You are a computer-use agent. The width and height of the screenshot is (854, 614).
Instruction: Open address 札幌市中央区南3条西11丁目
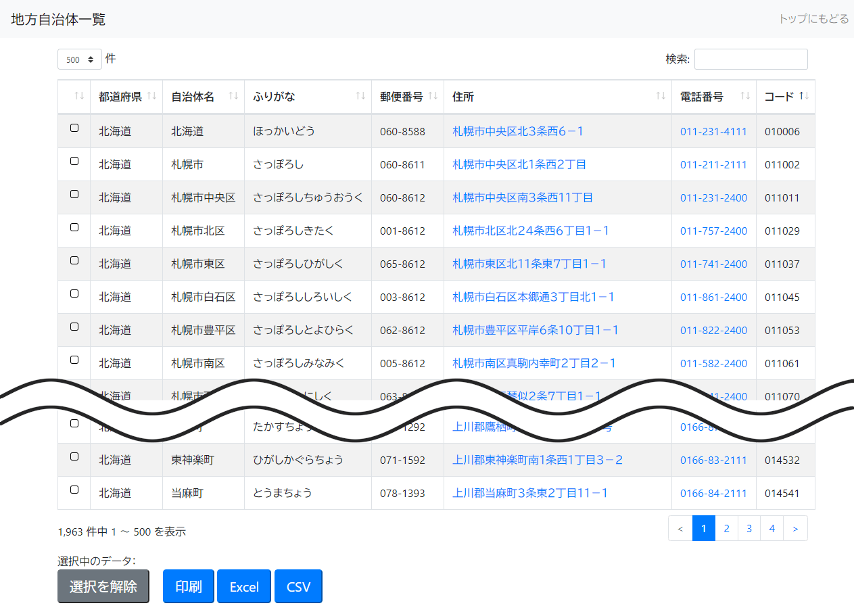(523, 197)
